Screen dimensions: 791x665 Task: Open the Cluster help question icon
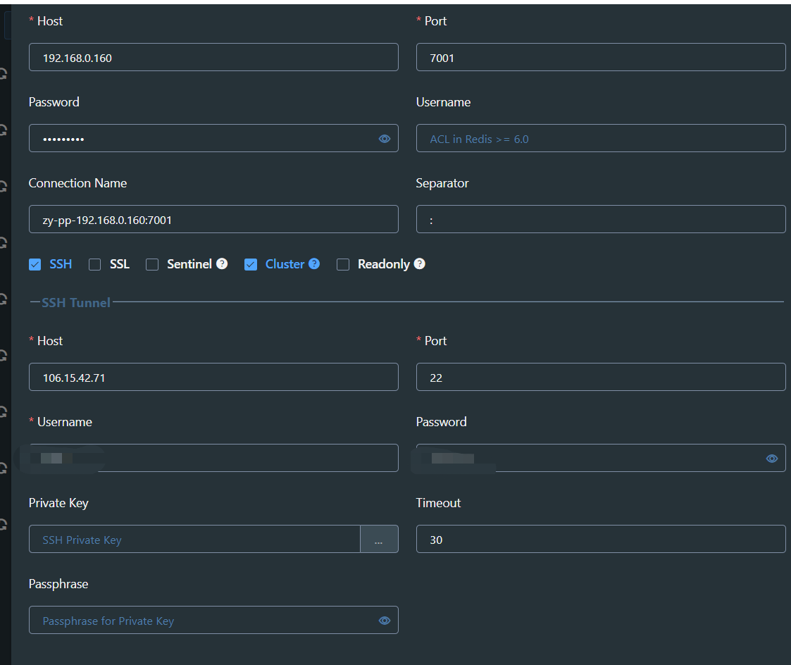click(x=314, y=263)
